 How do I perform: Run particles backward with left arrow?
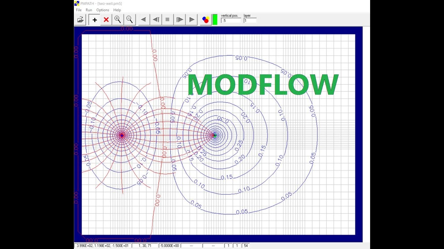(x=144, y=20)
